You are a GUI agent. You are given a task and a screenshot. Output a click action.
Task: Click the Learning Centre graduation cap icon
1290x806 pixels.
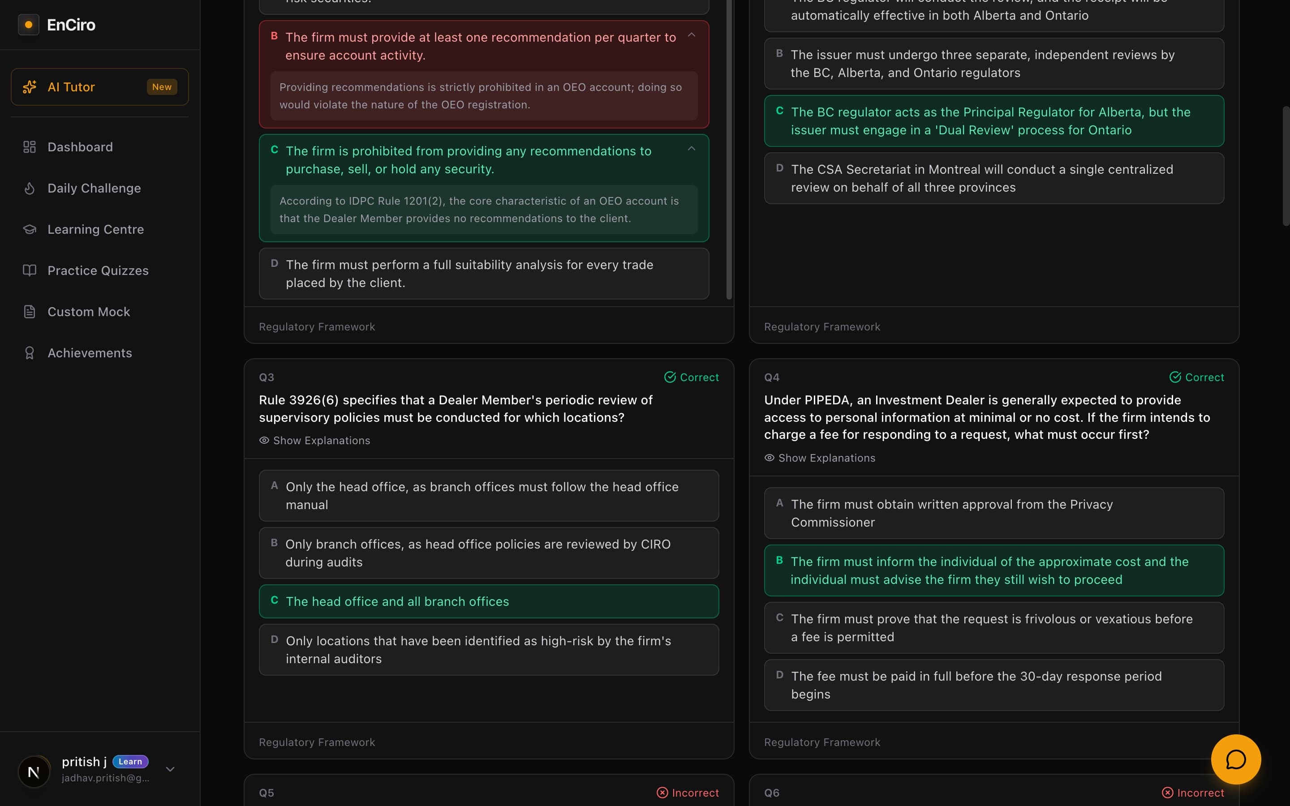(x=29, y=229)
